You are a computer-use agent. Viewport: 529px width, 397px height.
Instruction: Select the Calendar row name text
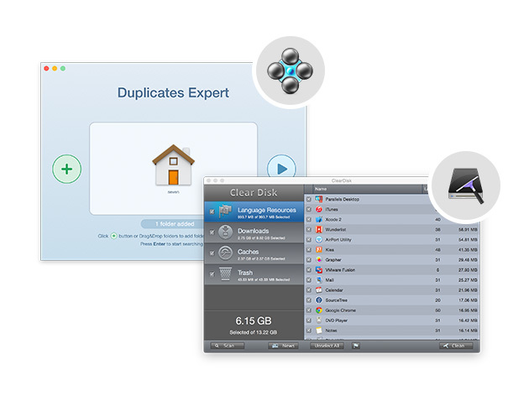pos(334,290)
